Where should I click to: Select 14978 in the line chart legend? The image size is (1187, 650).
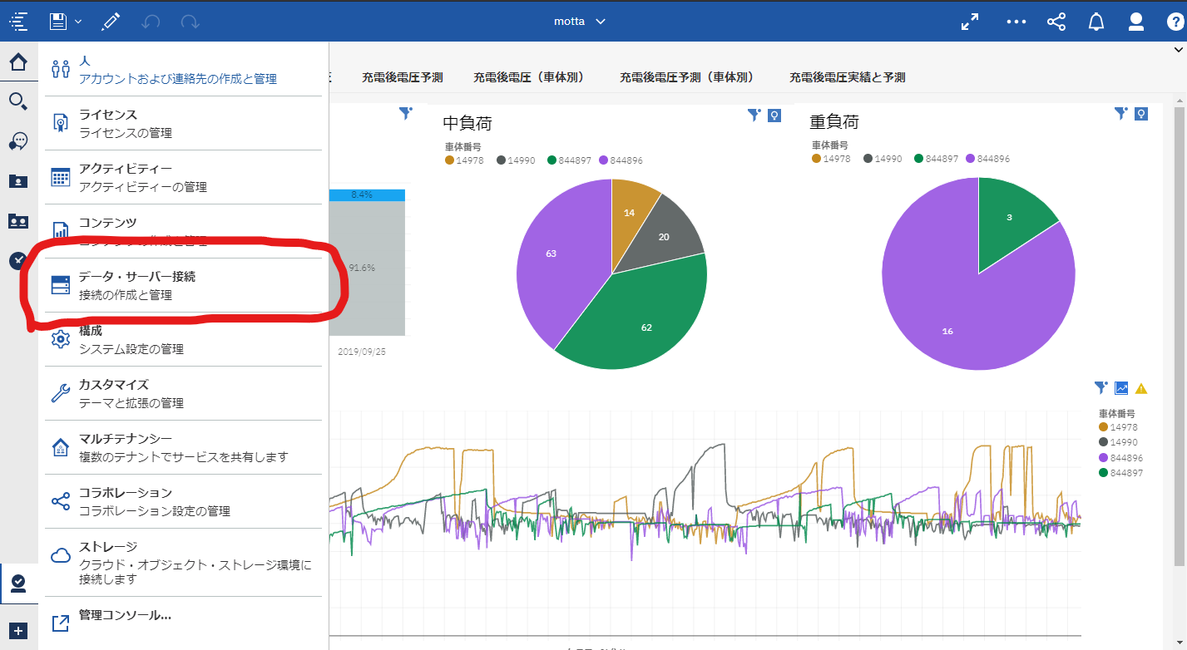[1118, 427]
